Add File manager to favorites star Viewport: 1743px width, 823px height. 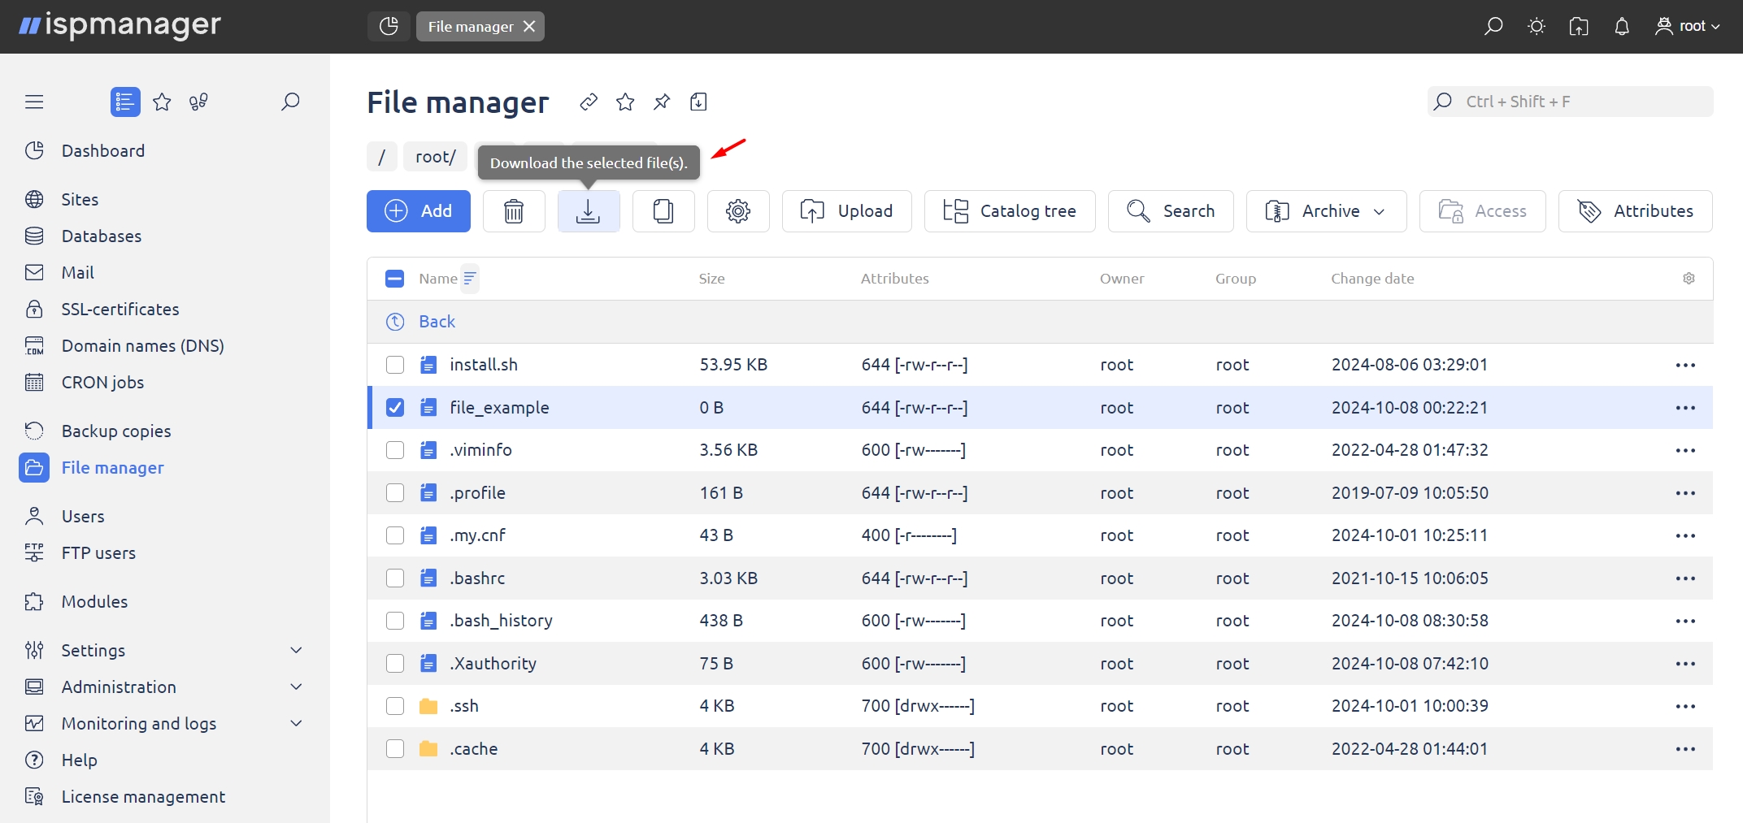point(625,102)
